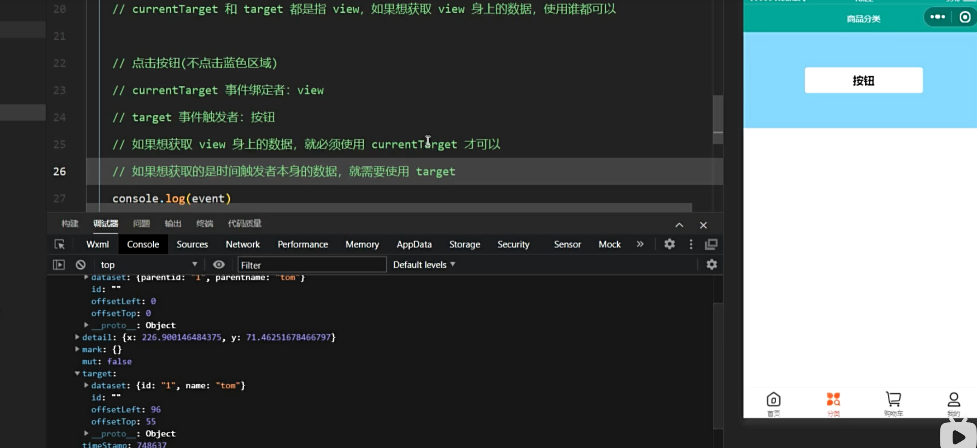Clear console with the ban icon
Screen dimensions: 977x448
(81, 265)
